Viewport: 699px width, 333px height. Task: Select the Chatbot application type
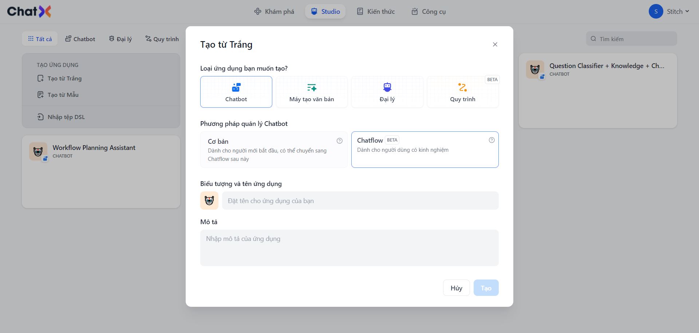pos(236,92)
